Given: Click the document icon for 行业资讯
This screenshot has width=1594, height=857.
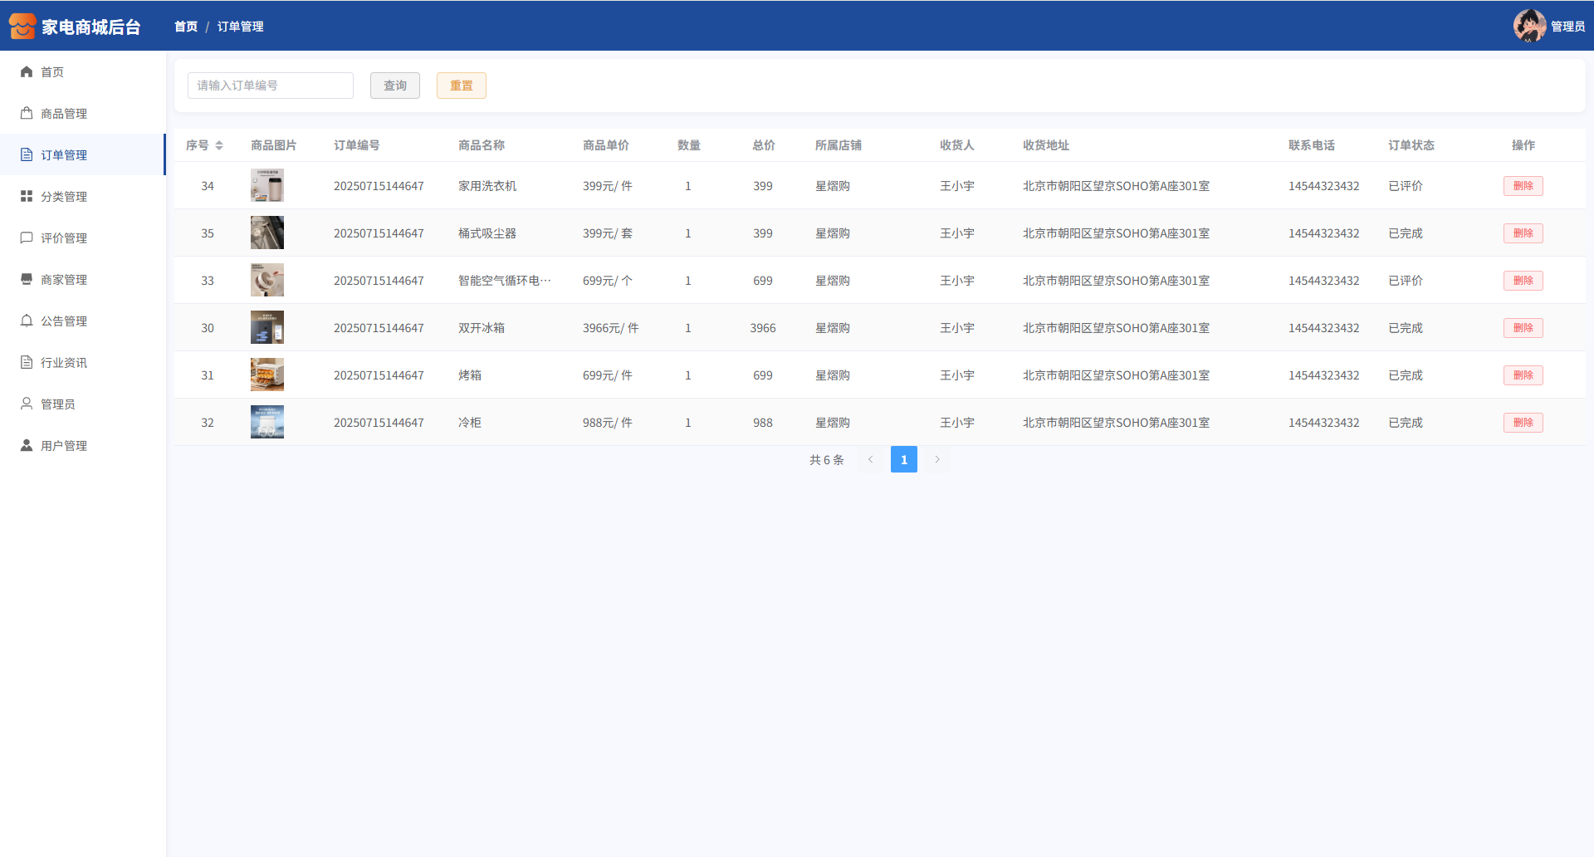Looking at the screenshot, I should (x=27, y=363).
